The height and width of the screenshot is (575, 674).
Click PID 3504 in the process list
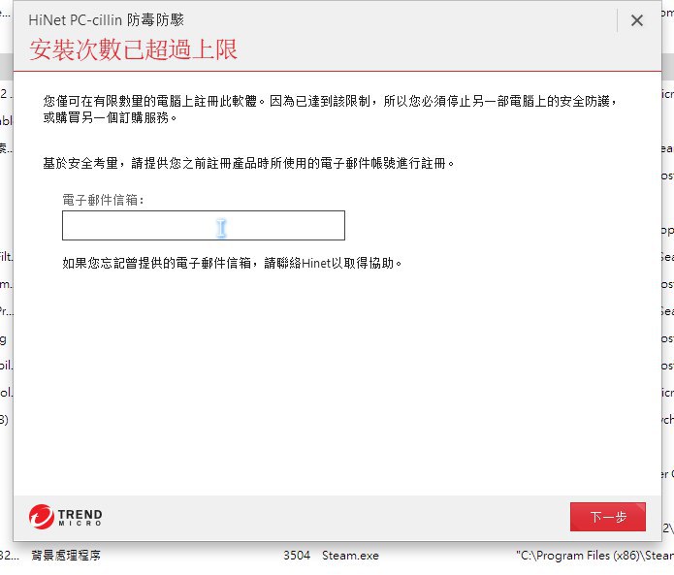click(296, 556)
